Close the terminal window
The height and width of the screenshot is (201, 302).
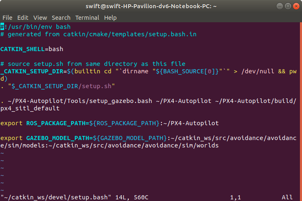296,6
